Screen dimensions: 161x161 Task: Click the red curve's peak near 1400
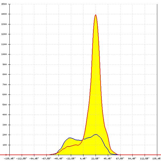pos(96,15)
